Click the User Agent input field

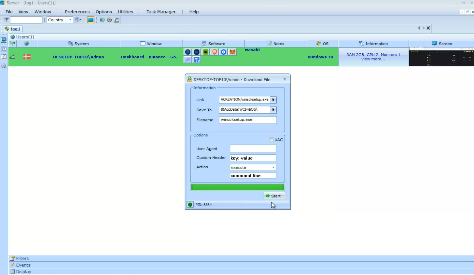[253, 149]
